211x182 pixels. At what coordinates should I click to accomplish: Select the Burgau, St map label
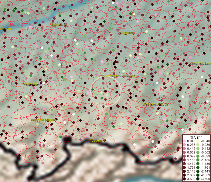[x=59, y=25]
